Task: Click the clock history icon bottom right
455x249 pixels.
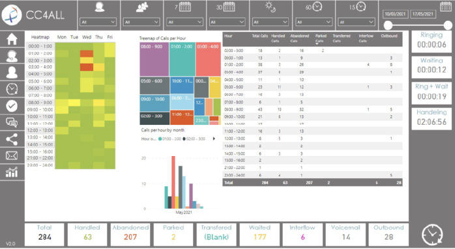Action: (432, 235)
